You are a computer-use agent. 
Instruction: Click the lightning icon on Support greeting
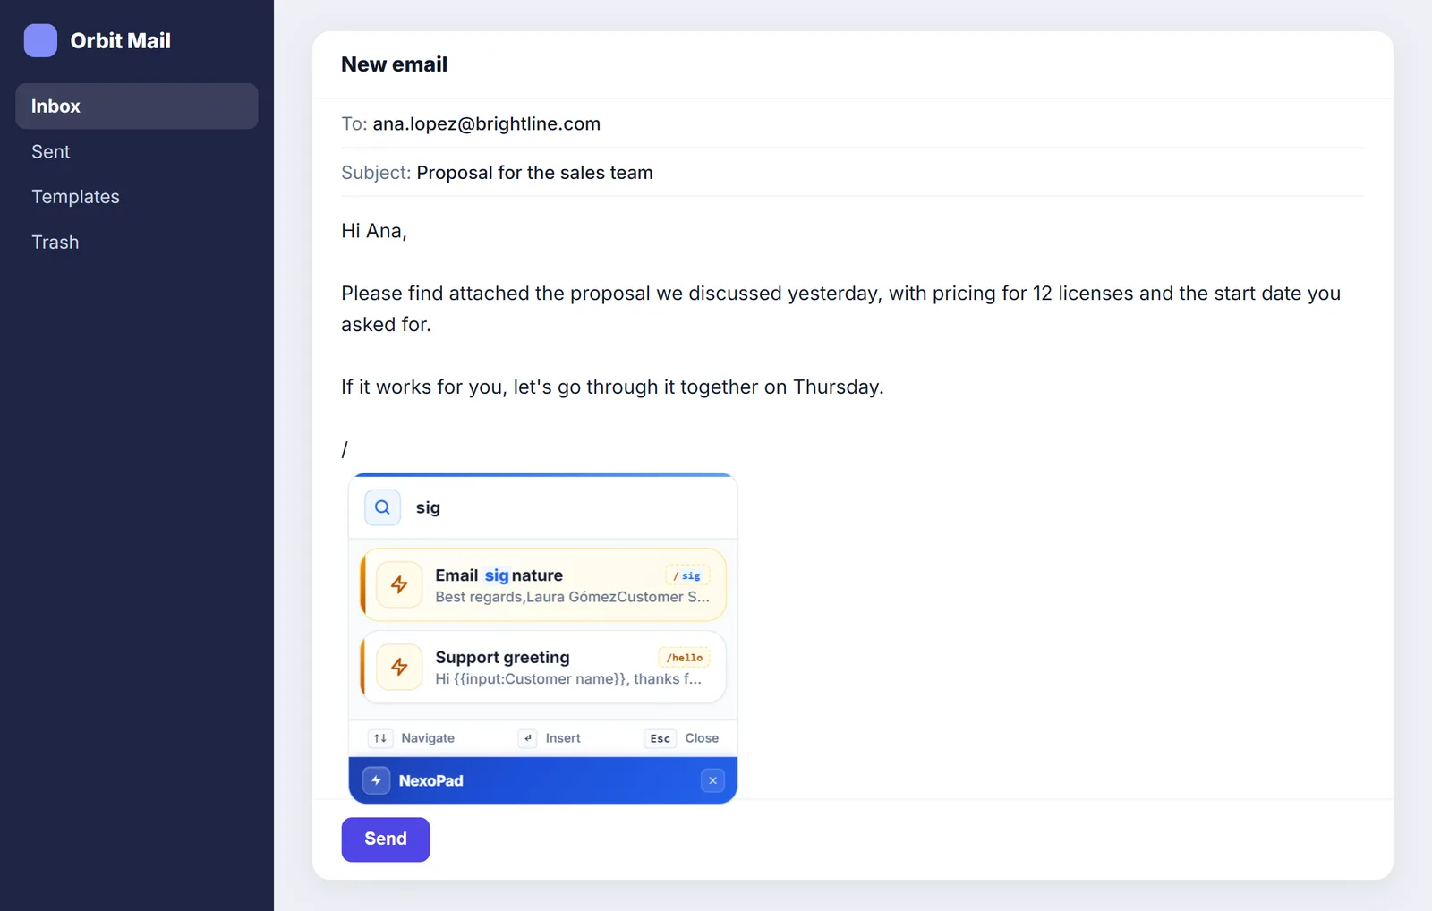pos(399,667)
